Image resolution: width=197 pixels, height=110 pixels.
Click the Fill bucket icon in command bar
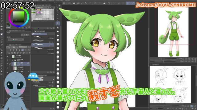pyautogui.click(x=104, y=3)
